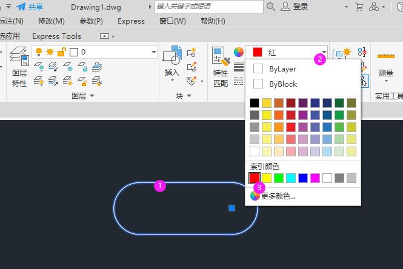
Task: Click the linetype icon with dashed lines
Action: click(239, 81)
